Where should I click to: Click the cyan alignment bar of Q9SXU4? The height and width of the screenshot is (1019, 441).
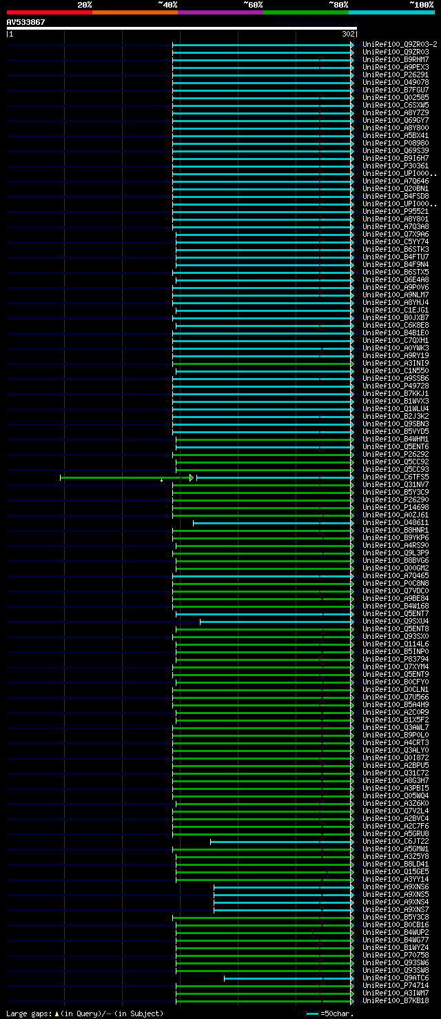[276, 622]
